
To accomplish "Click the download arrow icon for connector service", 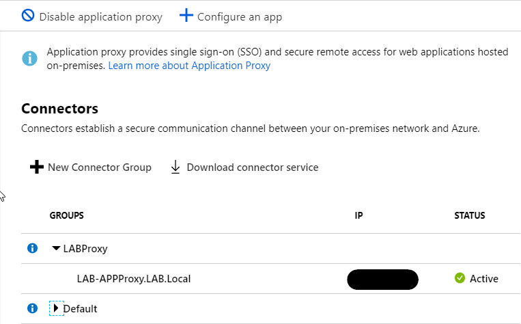I will click(175, 167).
